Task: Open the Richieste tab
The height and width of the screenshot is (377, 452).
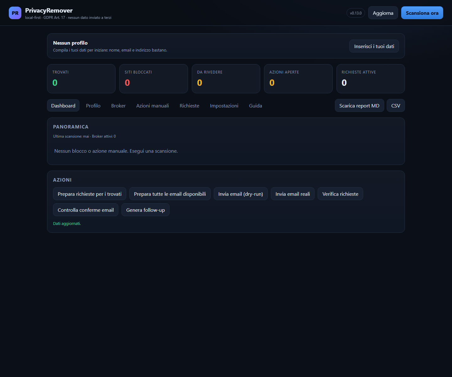Action: pos(189,106)
